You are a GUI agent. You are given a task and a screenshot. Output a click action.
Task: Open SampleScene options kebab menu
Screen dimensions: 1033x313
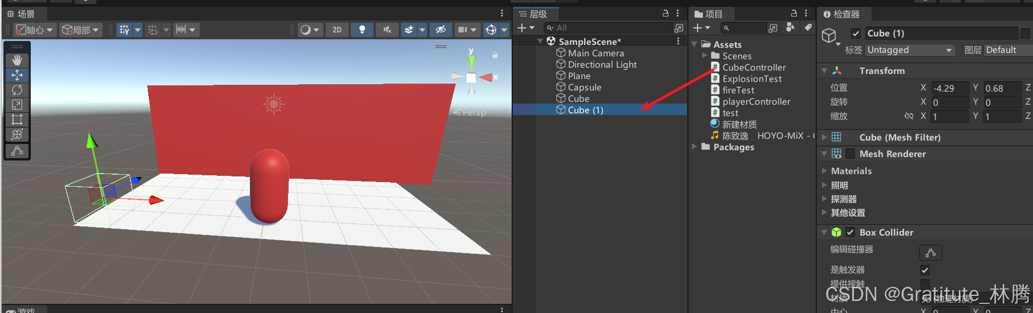click(x=678, y=41)
